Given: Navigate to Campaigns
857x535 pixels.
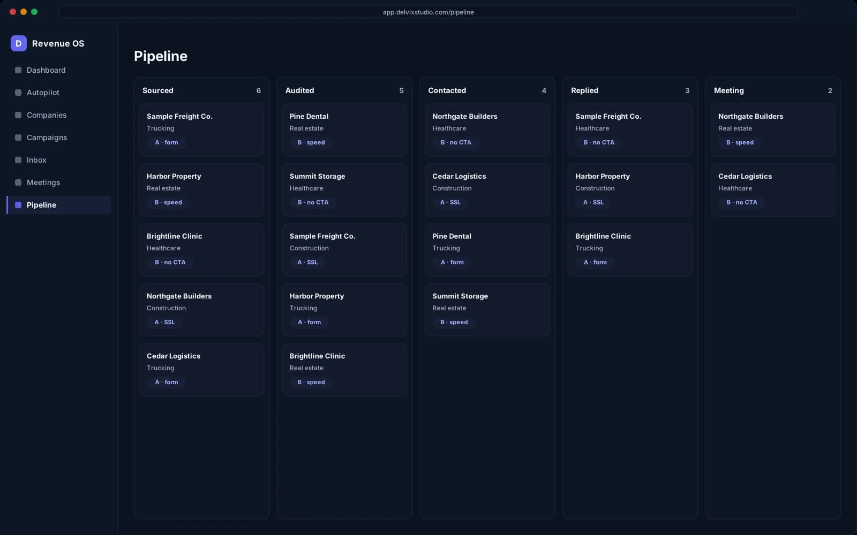Looking at the screenshot, I should click(x=59, y=137).
